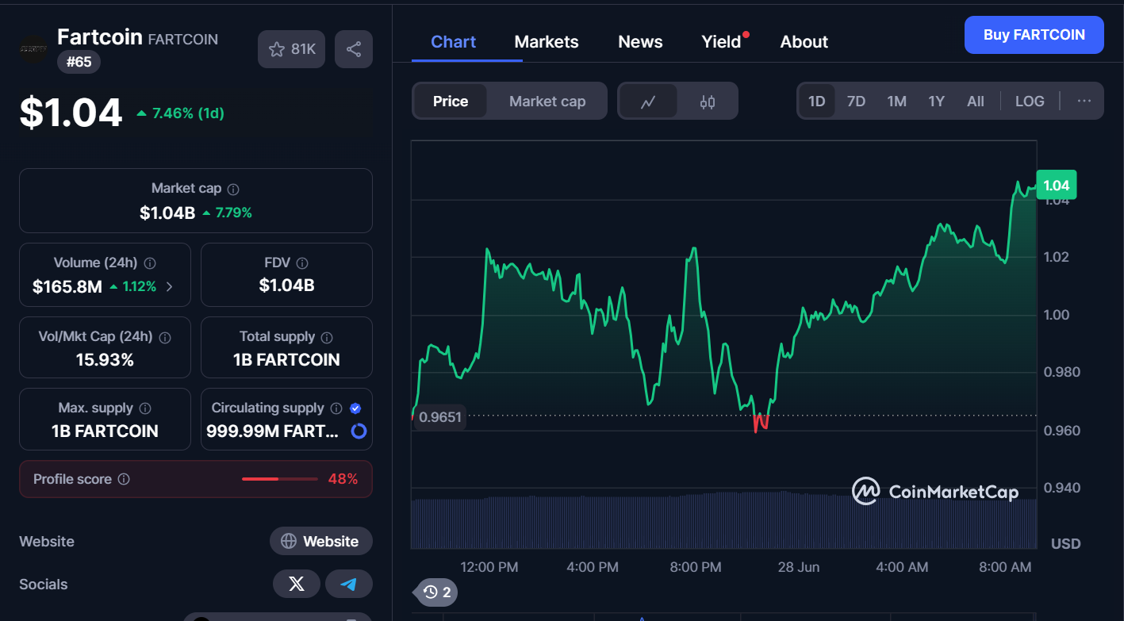Open the About tab
1124x621 pixels.
point(804,42)
